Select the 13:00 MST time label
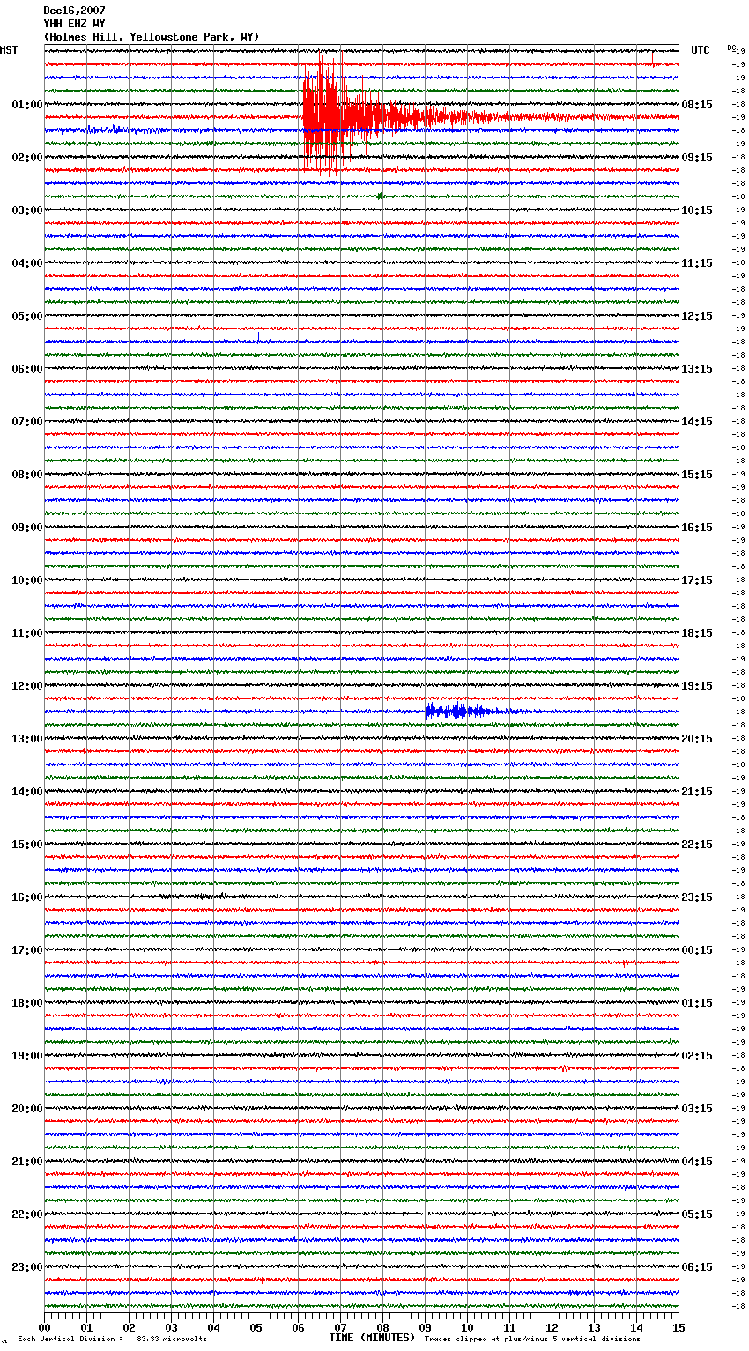749x1351 pixels. [26, 739]
